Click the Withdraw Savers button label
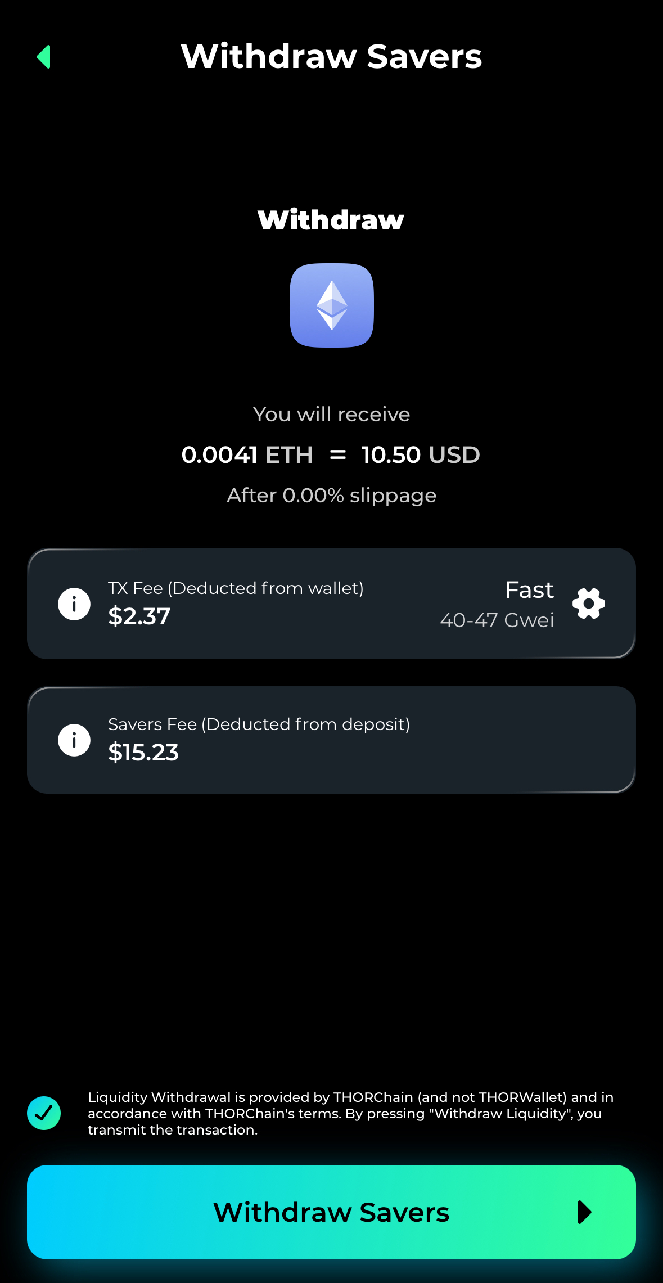Screen dimensions: 663x1283 [331, 1212]
